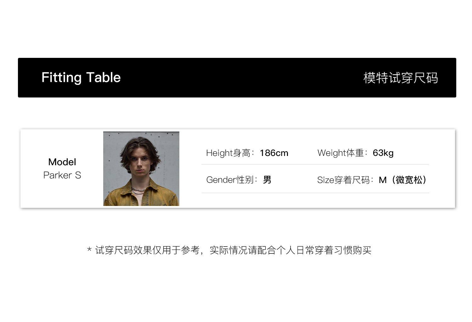Select the M（微宽松）size value

tap(403, 180)
